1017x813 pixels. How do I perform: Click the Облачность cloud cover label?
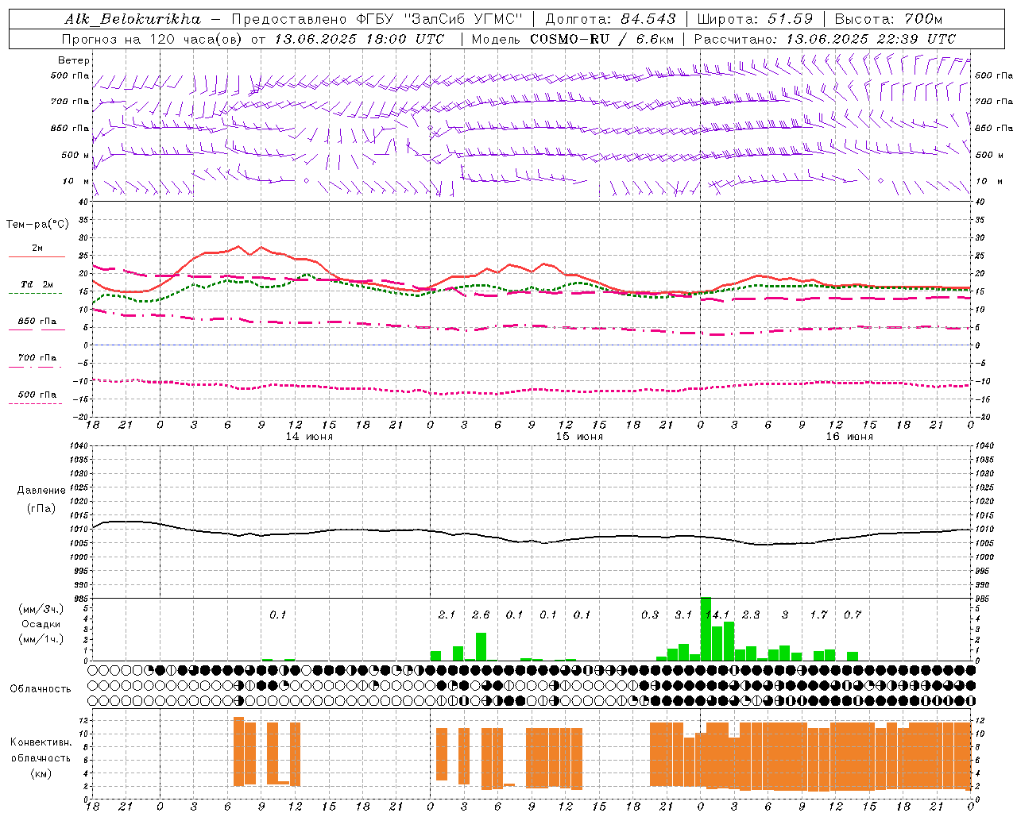[x=41, y=688]
